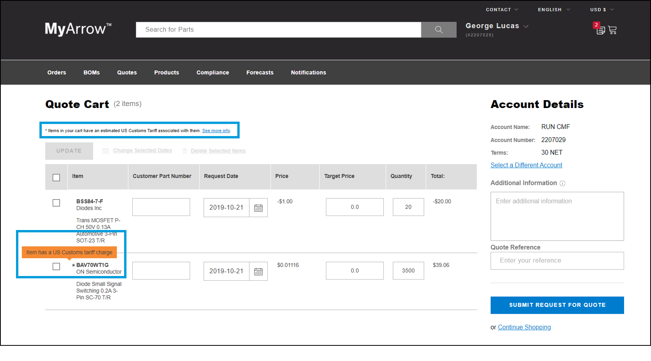The width and height of the screenshot is (651, 361).
Task: Click the Quote Reference input field
Action: [x=557, y=260]
